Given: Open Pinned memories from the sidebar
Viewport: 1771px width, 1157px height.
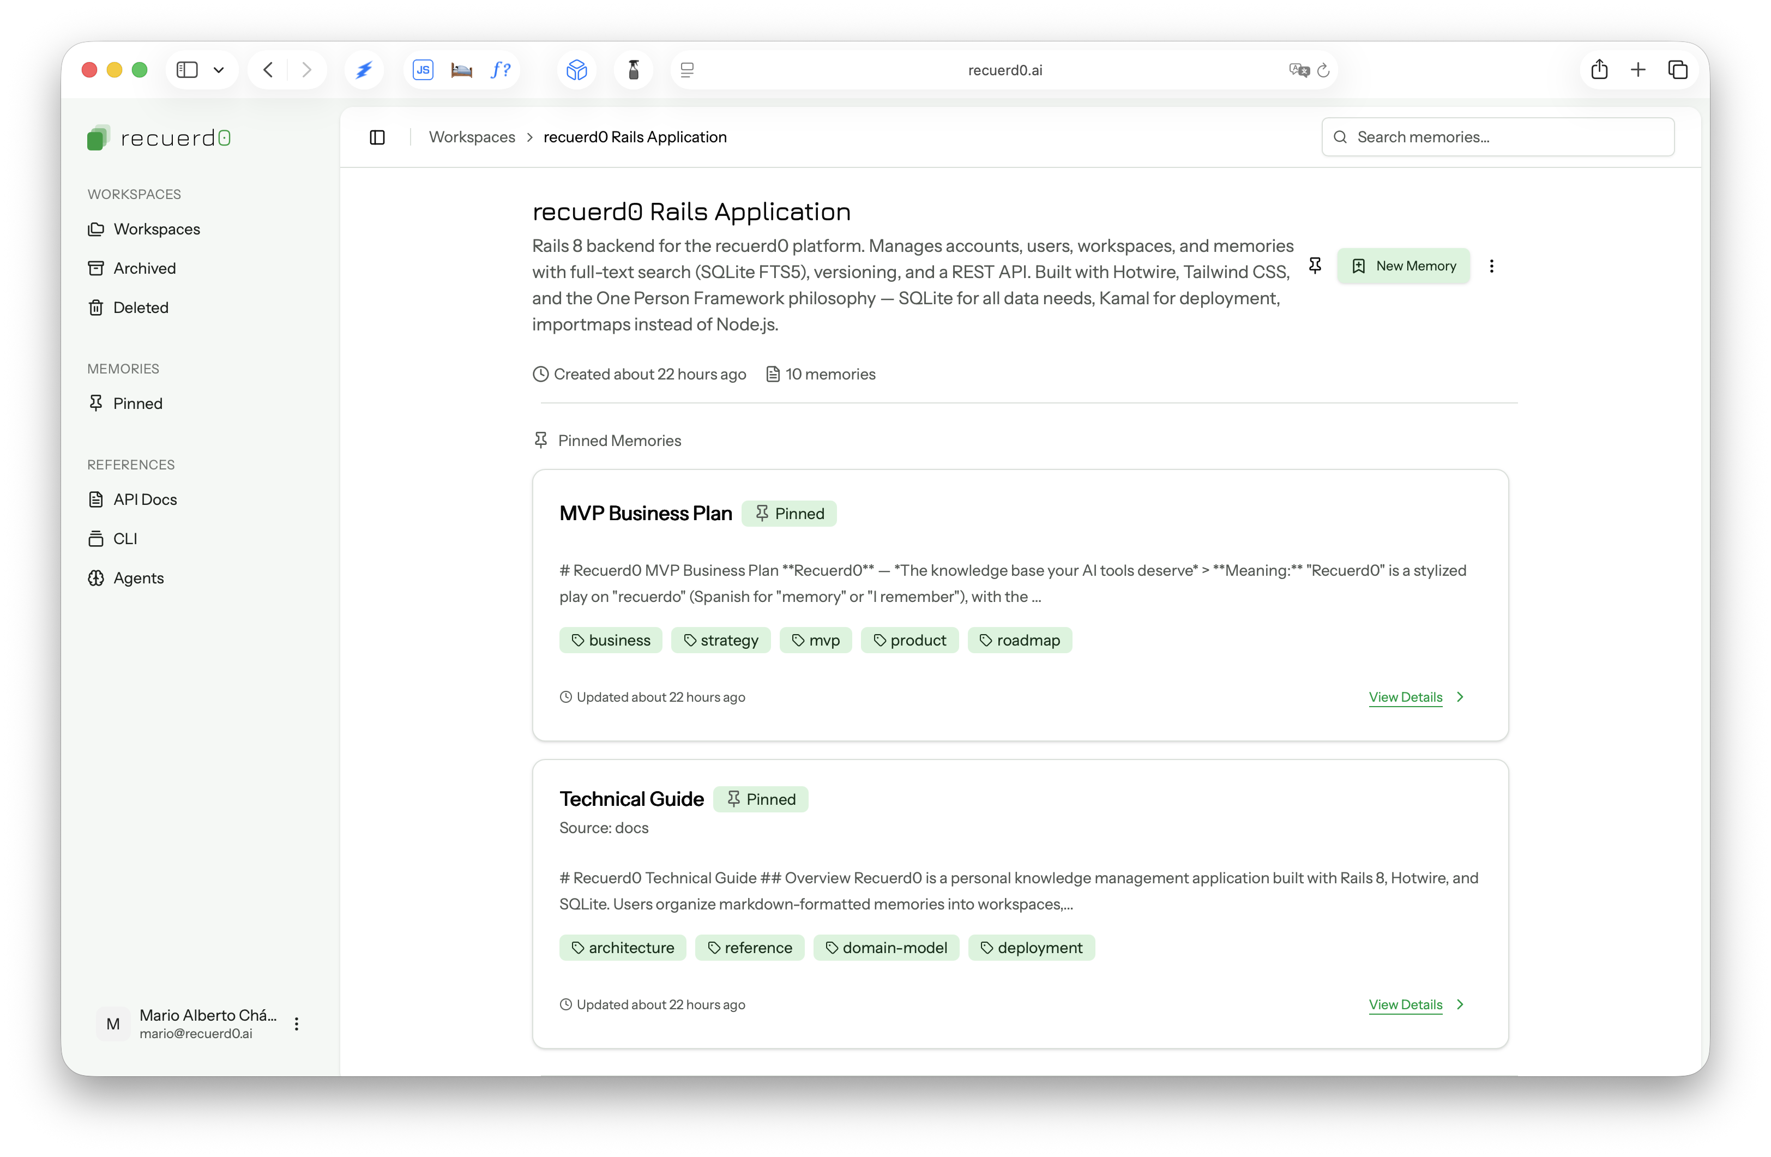Looking at the screenshot, I should pos(137,403).
